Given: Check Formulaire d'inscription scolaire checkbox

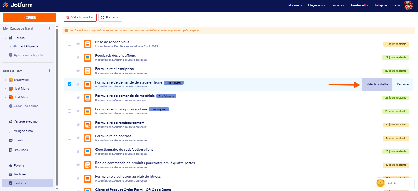Looking at the screenshot, I should point(70,111).
